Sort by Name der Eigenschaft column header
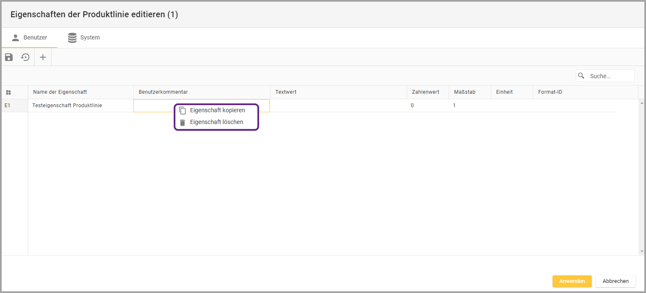 pos(60,92)
